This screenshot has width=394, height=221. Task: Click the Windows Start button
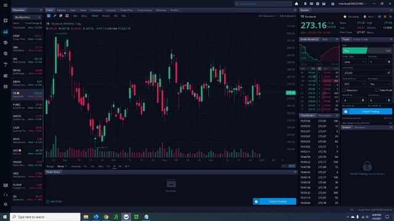[5, 217]
